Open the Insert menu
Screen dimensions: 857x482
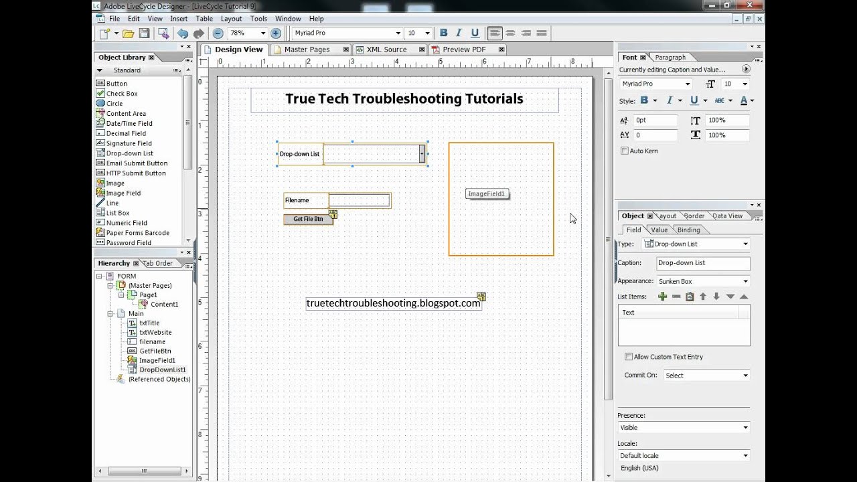click(x=179, y=19)
